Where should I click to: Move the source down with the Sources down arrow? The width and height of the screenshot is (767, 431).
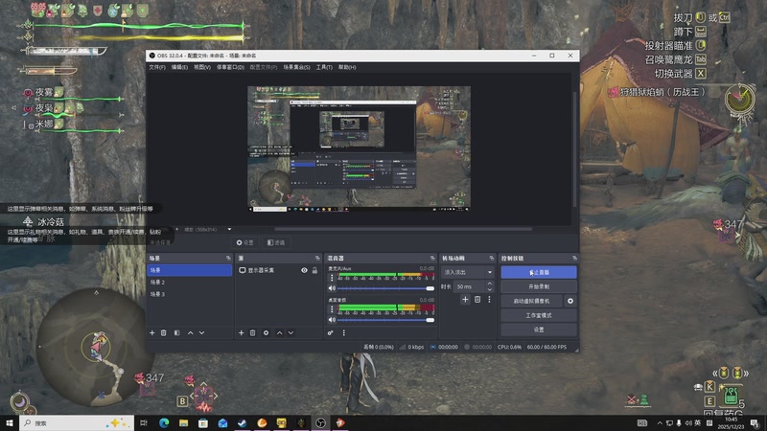(x=291, y=332)
